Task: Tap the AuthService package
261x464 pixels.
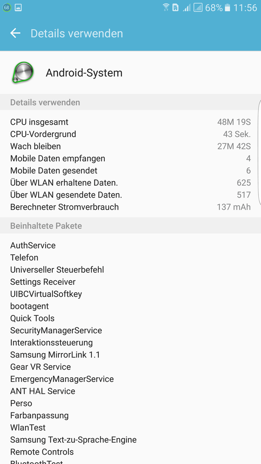Action: 33,245
